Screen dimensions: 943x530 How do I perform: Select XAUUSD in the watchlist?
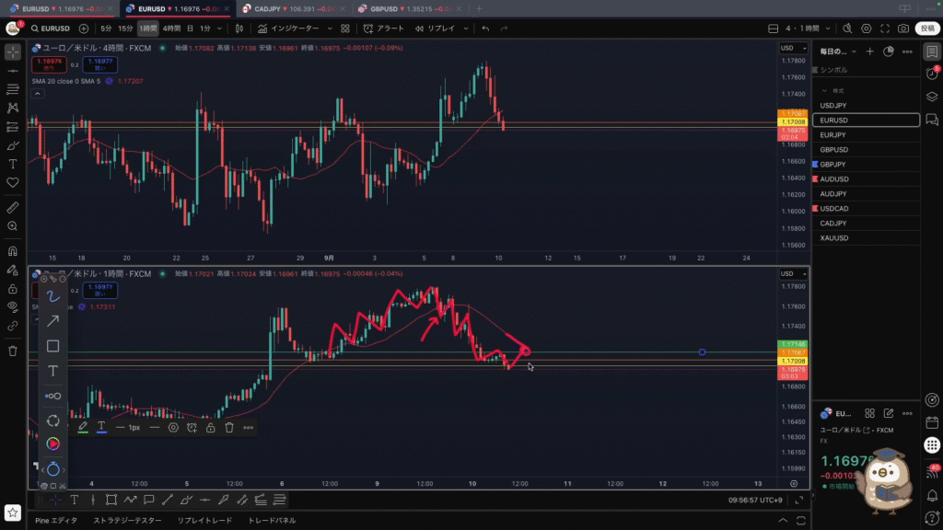(x=866, y=238)
